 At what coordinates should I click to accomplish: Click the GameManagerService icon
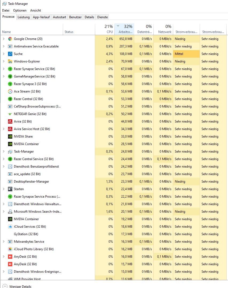[10, 76]
